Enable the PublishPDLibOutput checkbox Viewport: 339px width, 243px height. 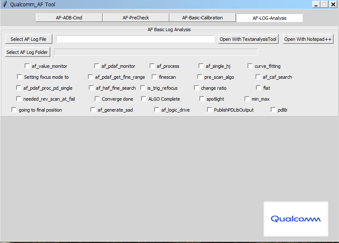210,110
